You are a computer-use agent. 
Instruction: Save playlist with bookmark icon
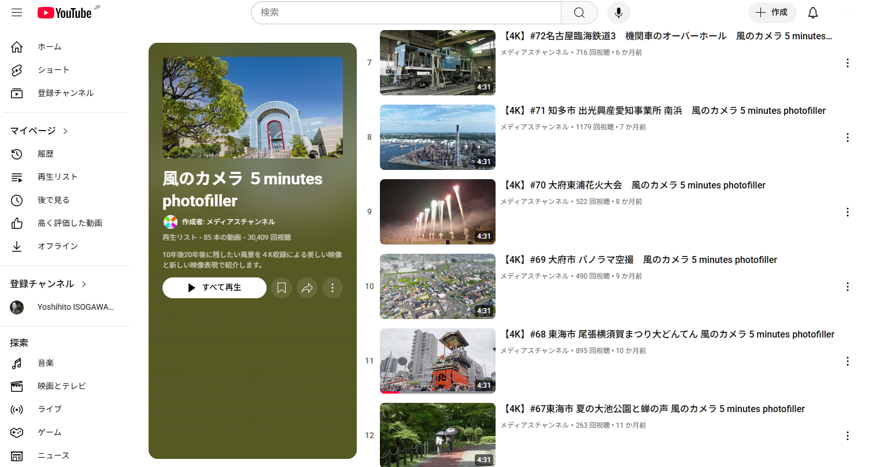(282, 288)
